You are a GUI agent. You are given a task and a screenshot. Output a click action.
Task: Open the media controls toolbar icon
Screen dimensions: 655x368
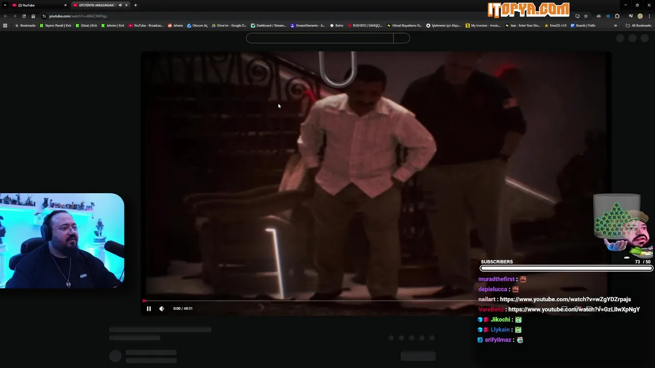(x=631, y=16)
